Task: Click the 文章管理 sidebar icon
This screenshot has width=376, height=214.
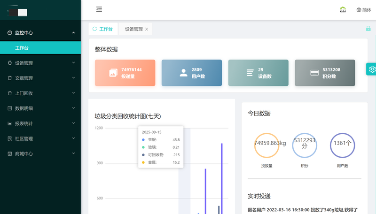Action: tap(9, 78)
